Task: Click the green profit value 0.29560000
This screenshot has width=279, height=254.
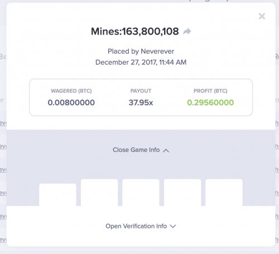Action: point(210,103)
